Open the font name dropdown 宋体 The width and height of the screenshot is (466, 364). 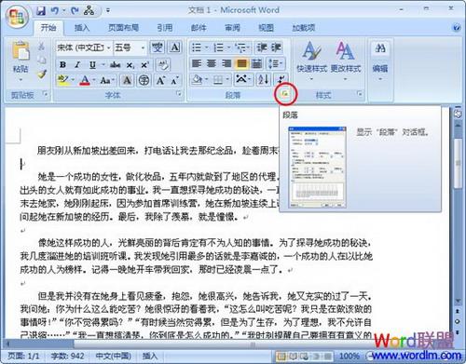[84, 47]
